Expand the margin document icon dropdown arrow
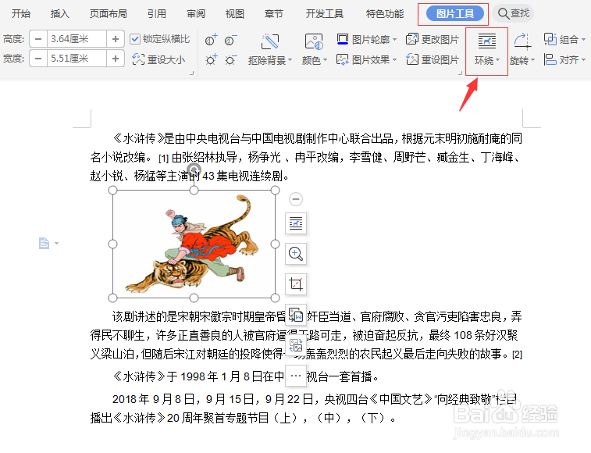Viewport: 591px width, 453px height. (56, 243)
